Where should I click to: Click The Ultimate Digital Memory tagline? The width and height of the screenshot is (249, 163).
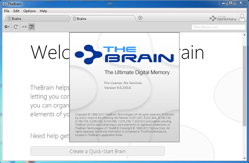pos(137,72)
